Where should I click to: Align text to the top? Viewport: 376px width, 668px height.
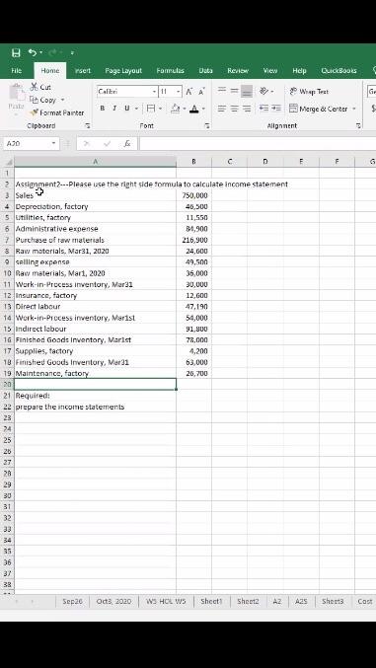(x=222, y=91)
